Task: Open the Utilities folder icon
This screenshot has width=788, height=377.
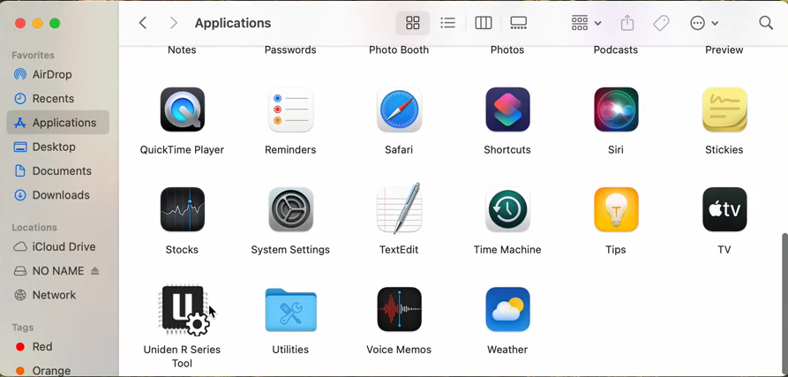Action: (x=291, y=310)
